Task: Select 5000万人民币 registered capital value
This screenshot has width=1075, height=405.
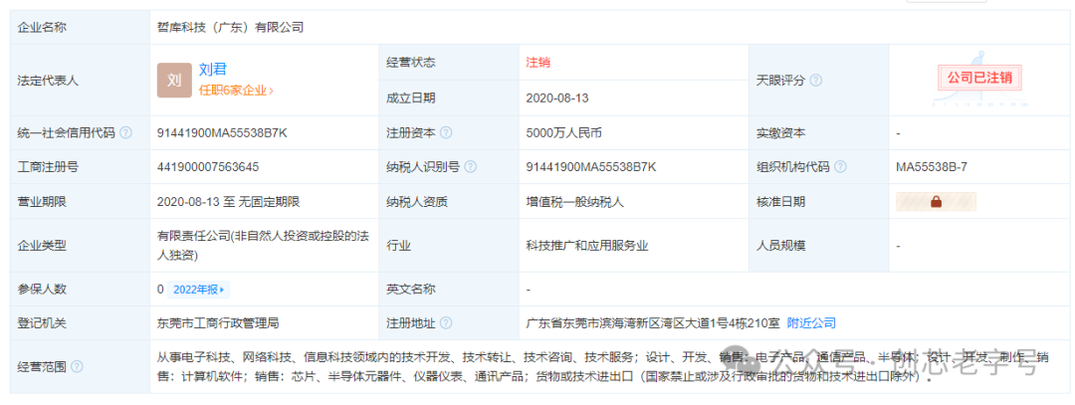Action: (x=563, y=133)
